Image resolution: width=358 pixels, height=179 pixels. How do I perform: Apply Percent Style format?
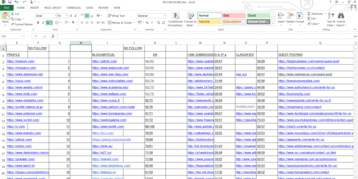[147, 22]
